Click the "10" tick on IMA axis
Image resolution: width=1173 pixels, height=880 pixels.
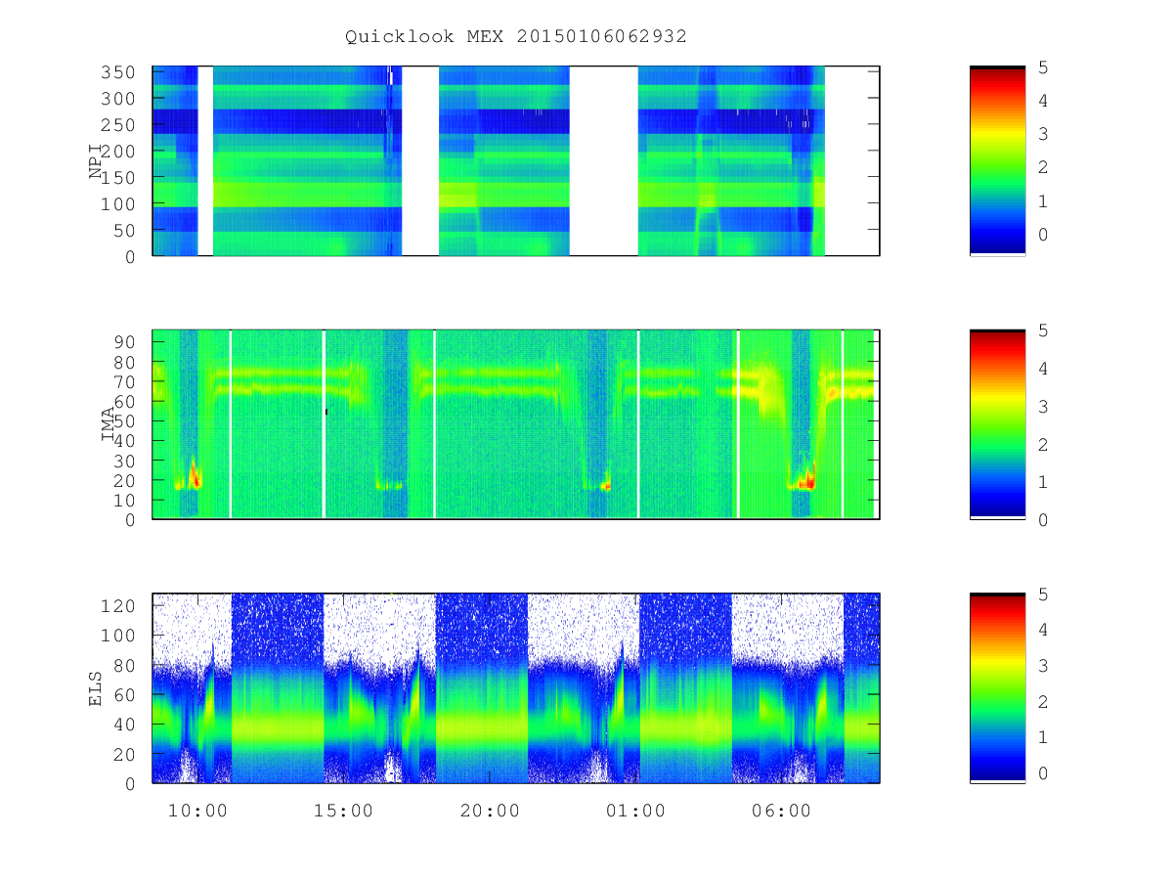[x=123, y=500]
